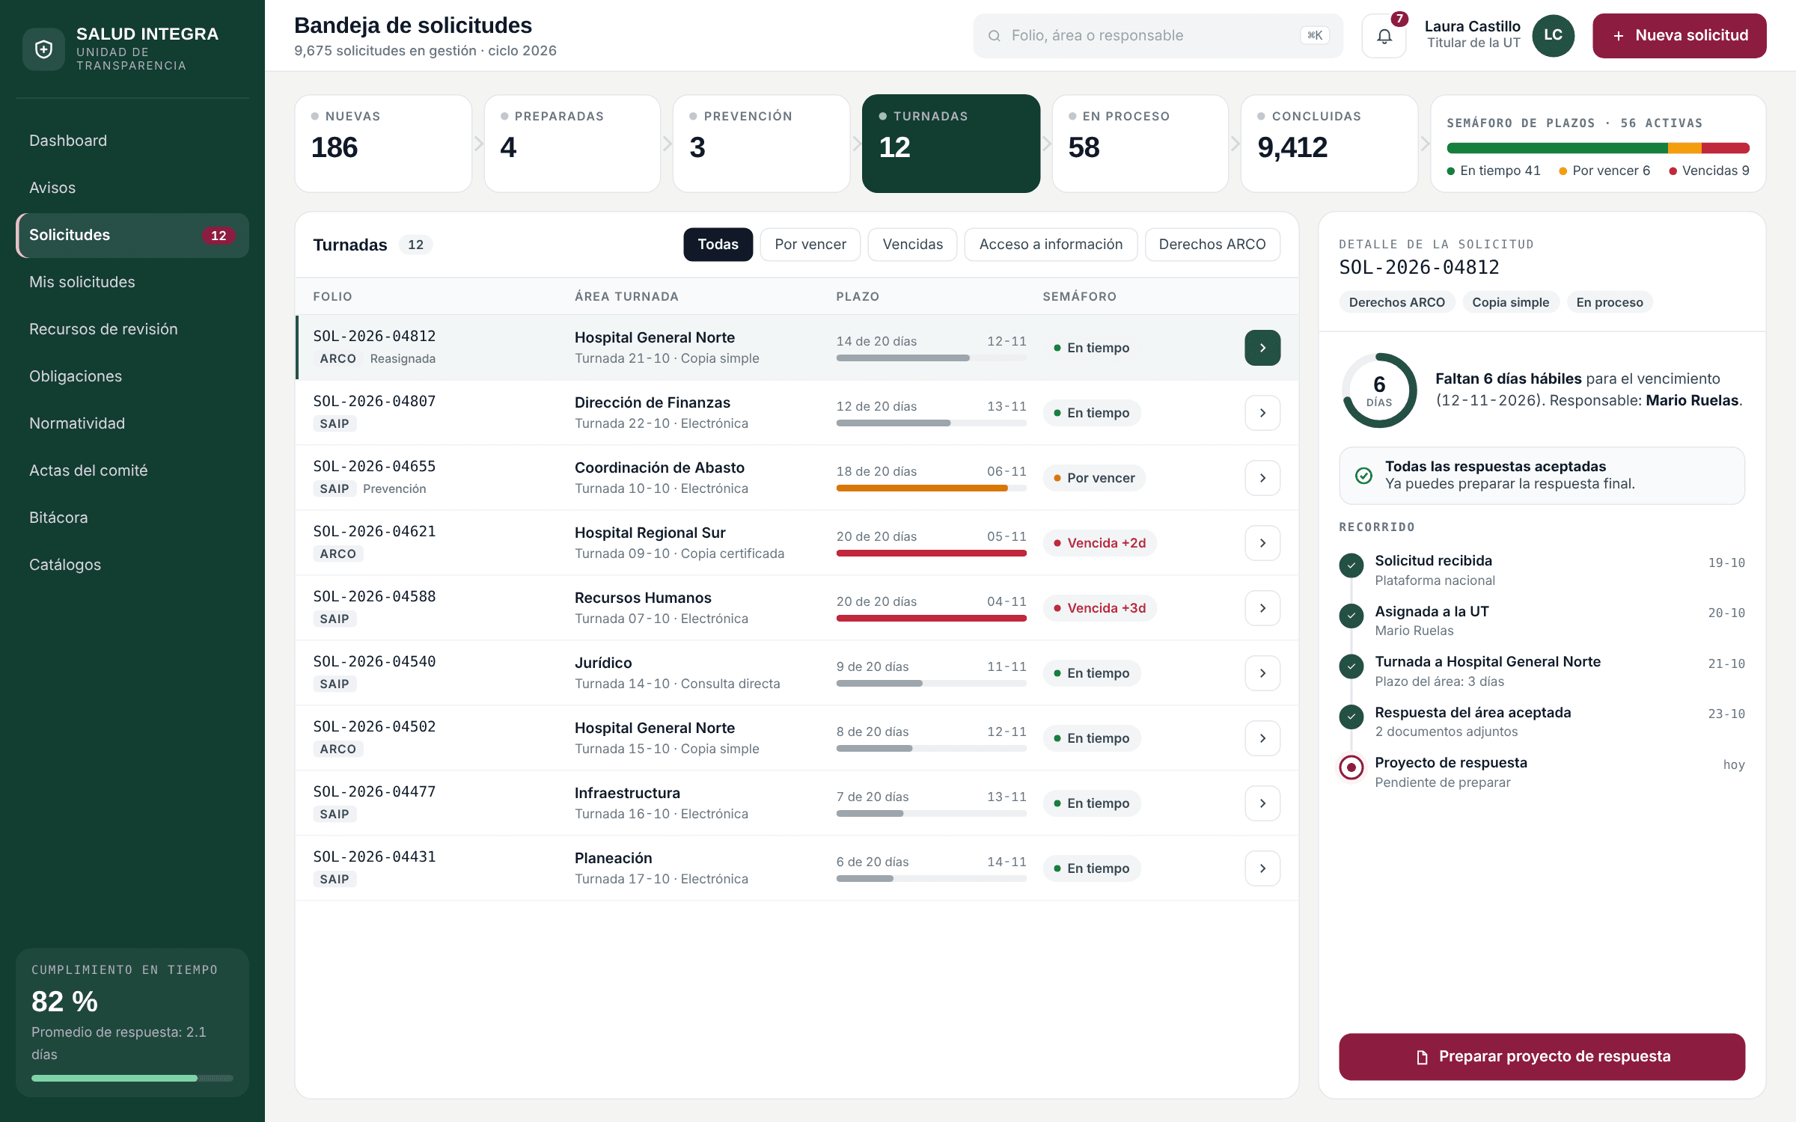
Task: Open the notifications bell
Action: tap(1384, 36)
